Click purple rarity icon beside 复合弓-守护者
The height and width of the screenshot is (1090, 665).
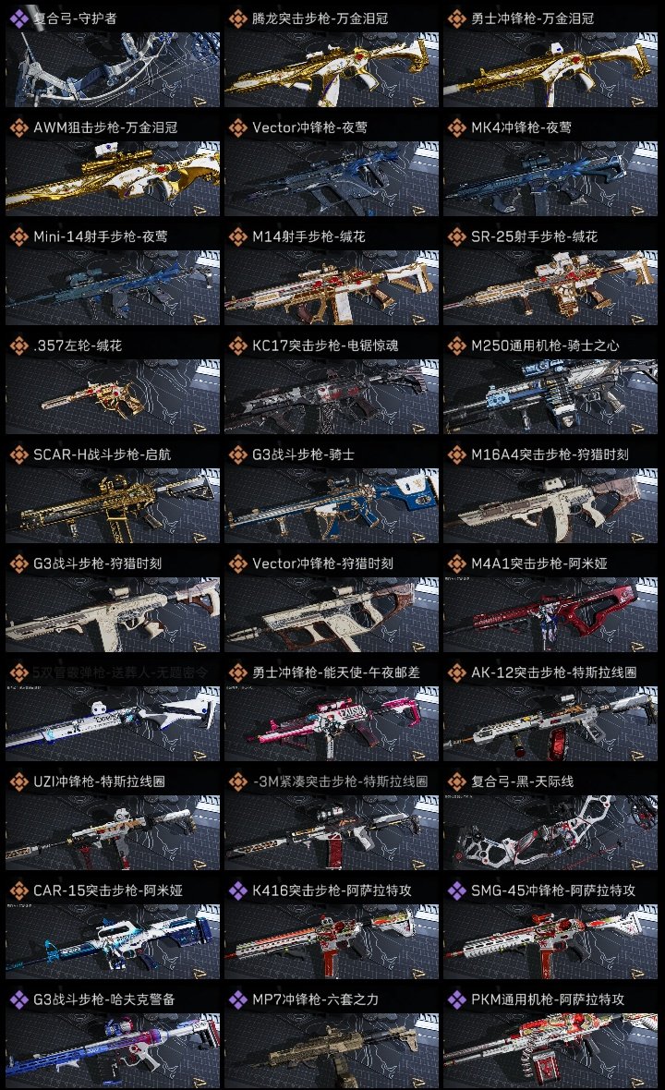(x=18, y=18)
